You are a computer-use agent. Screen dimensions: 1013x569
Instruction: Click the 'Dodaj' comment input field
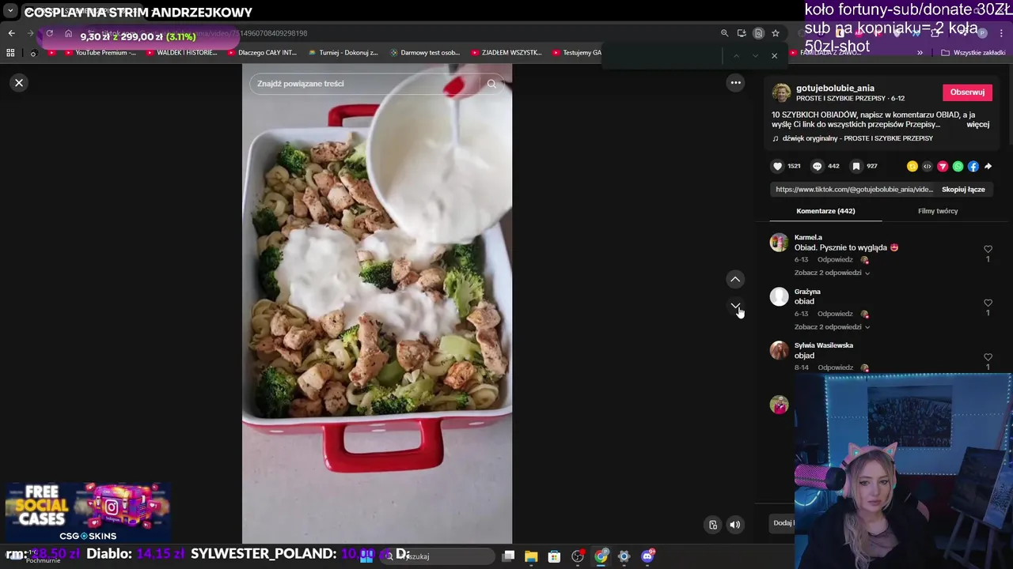783,523
